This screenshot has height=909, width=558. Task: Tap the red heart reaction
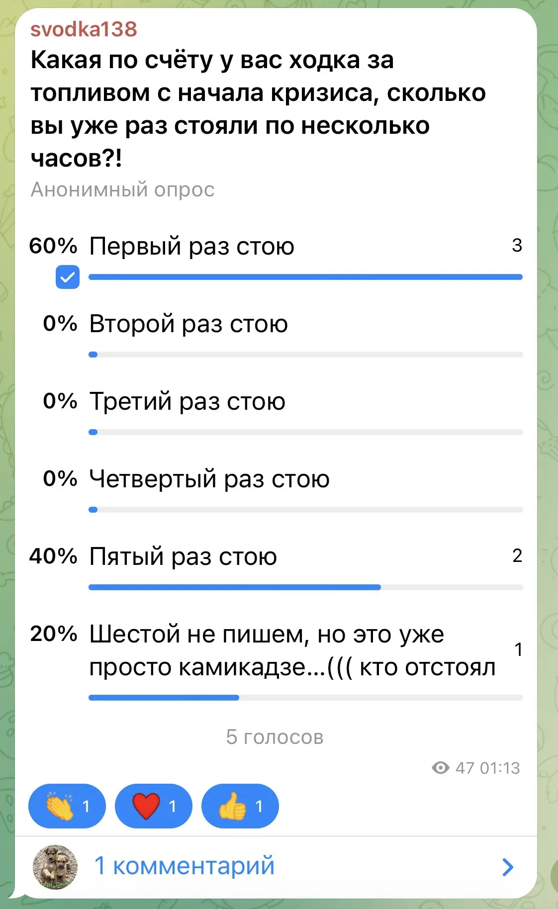point(154,806)
